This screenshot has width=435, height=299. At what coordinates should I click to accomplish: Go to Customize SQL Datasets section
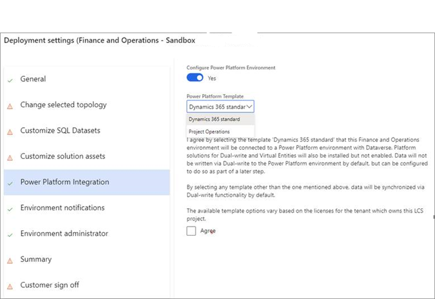coord(87,130)
